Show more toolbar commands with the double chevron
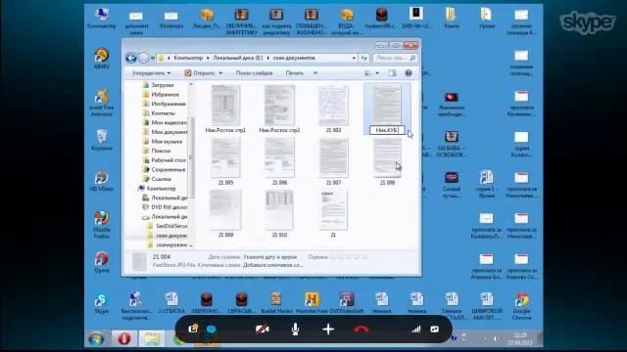 (x=315, y=73)
